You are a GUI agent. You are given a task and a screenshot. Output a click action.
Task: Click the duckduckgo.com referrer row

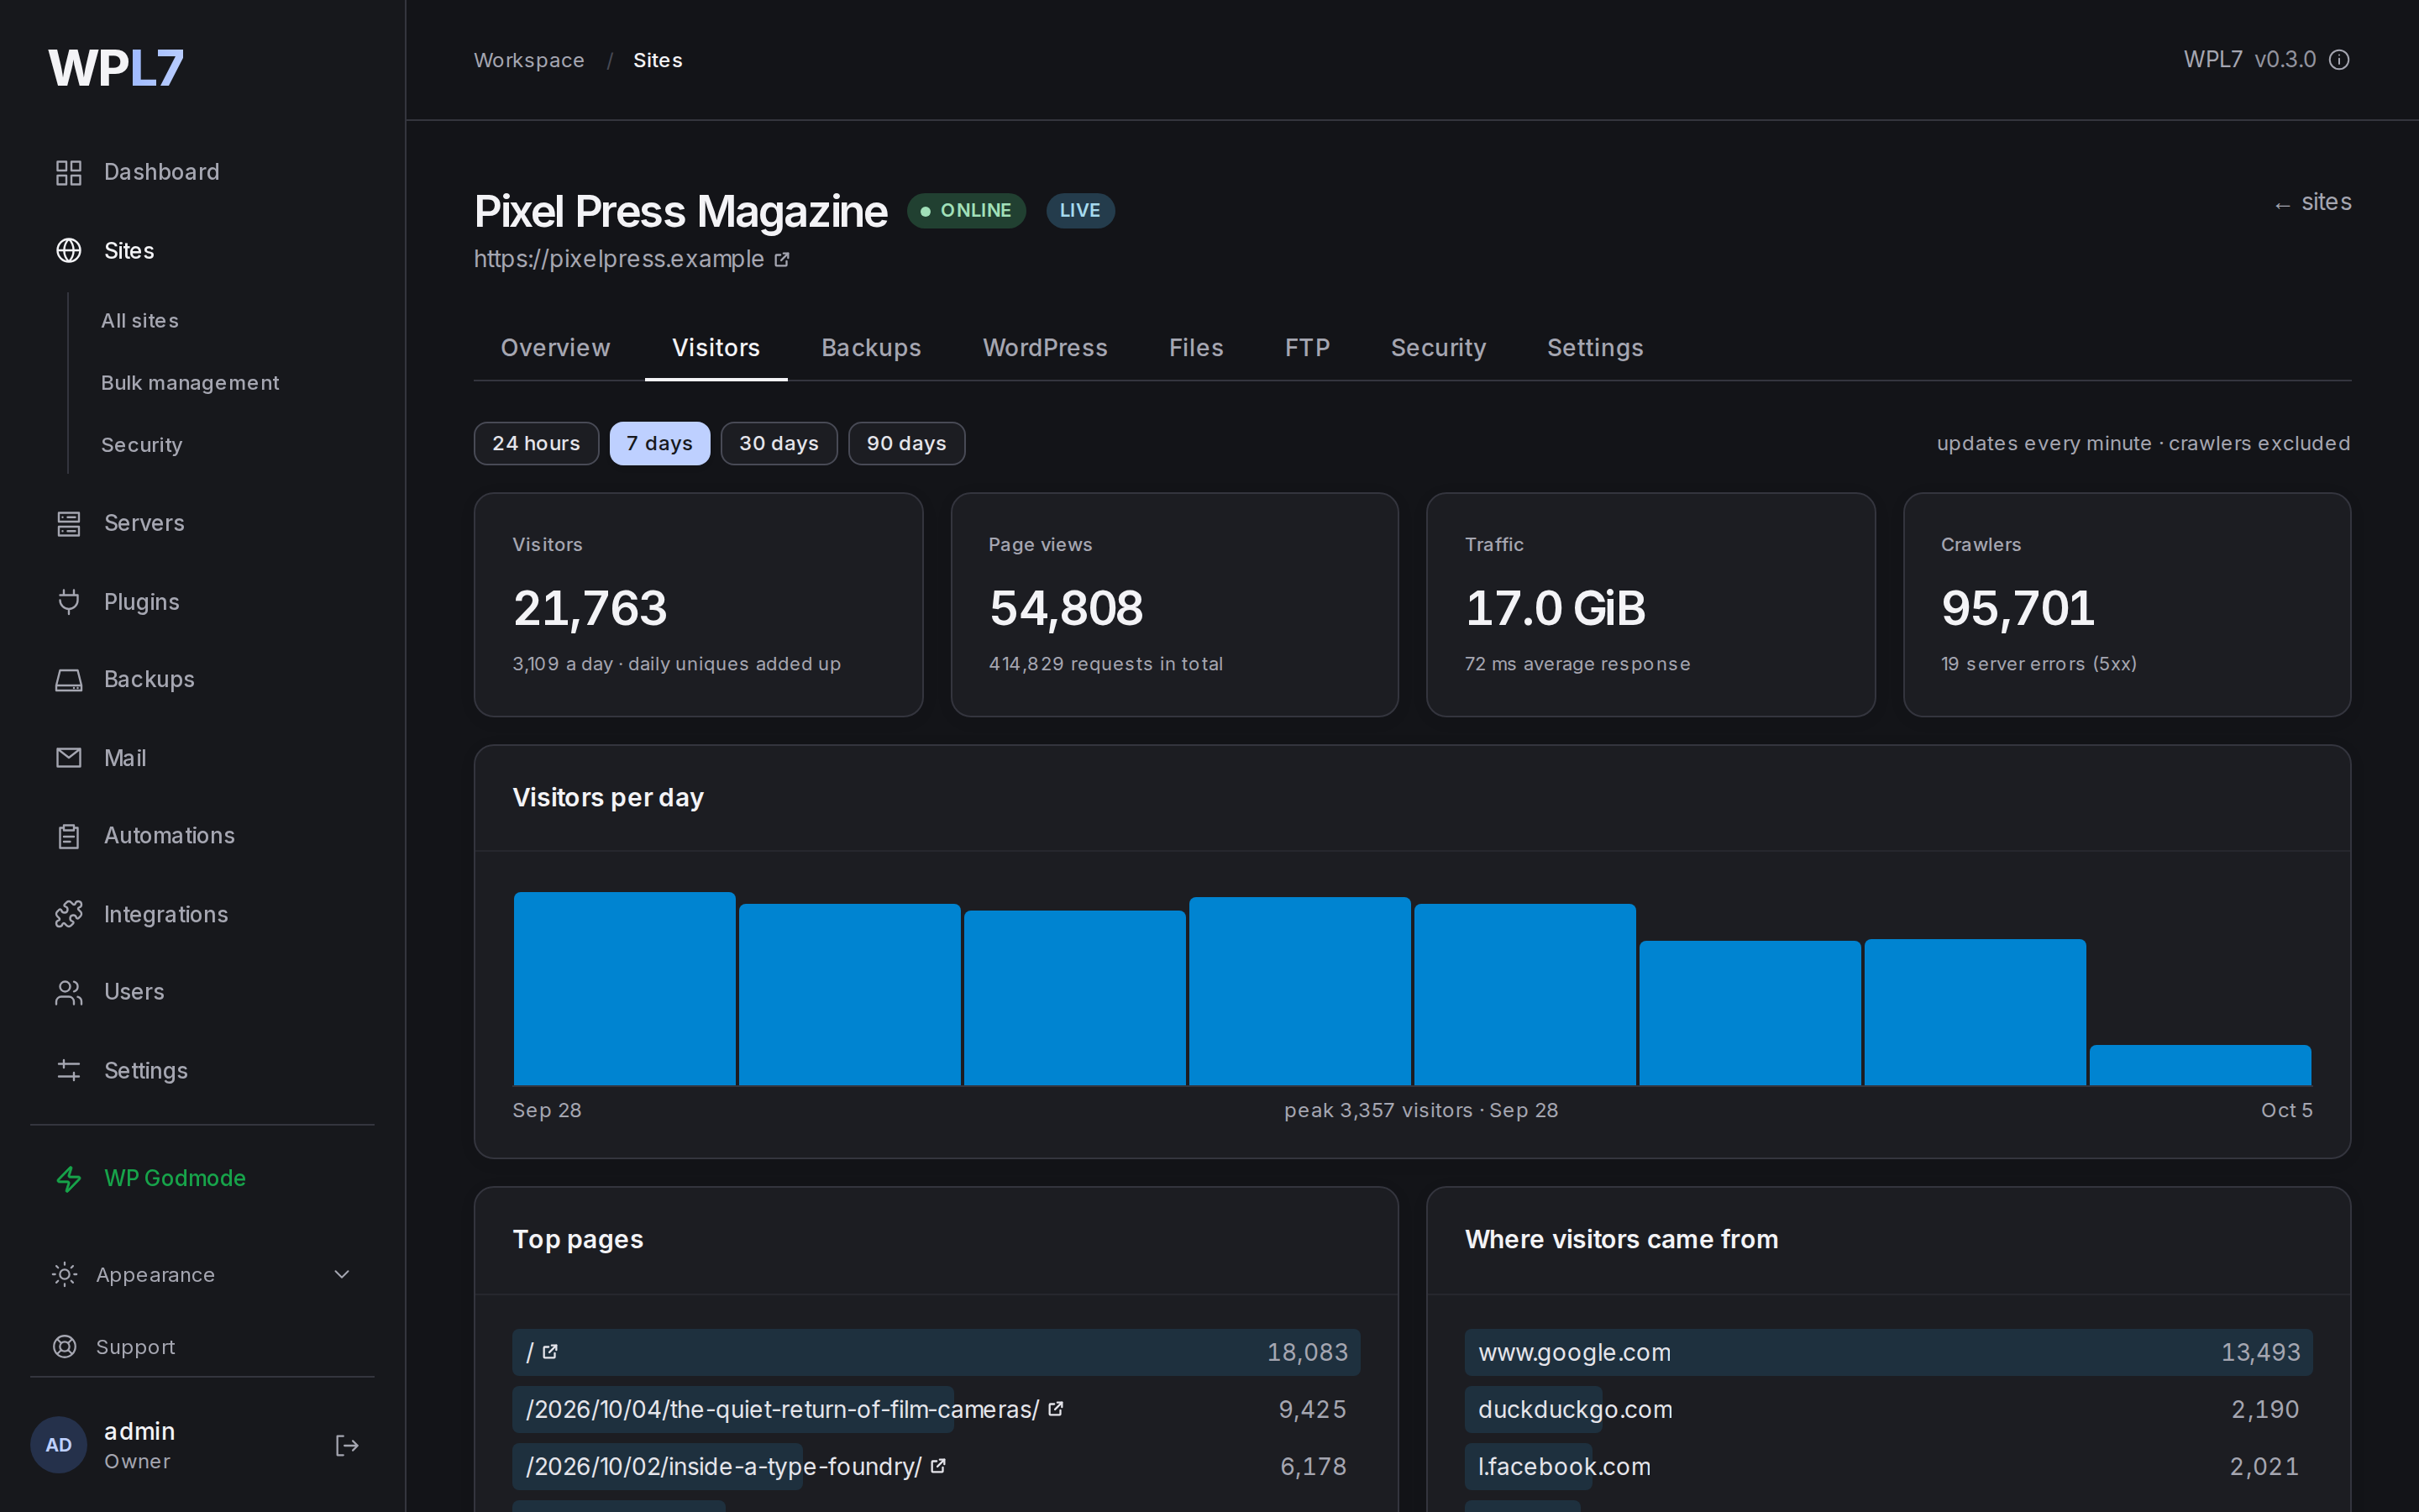[x=1888, y=1409]
